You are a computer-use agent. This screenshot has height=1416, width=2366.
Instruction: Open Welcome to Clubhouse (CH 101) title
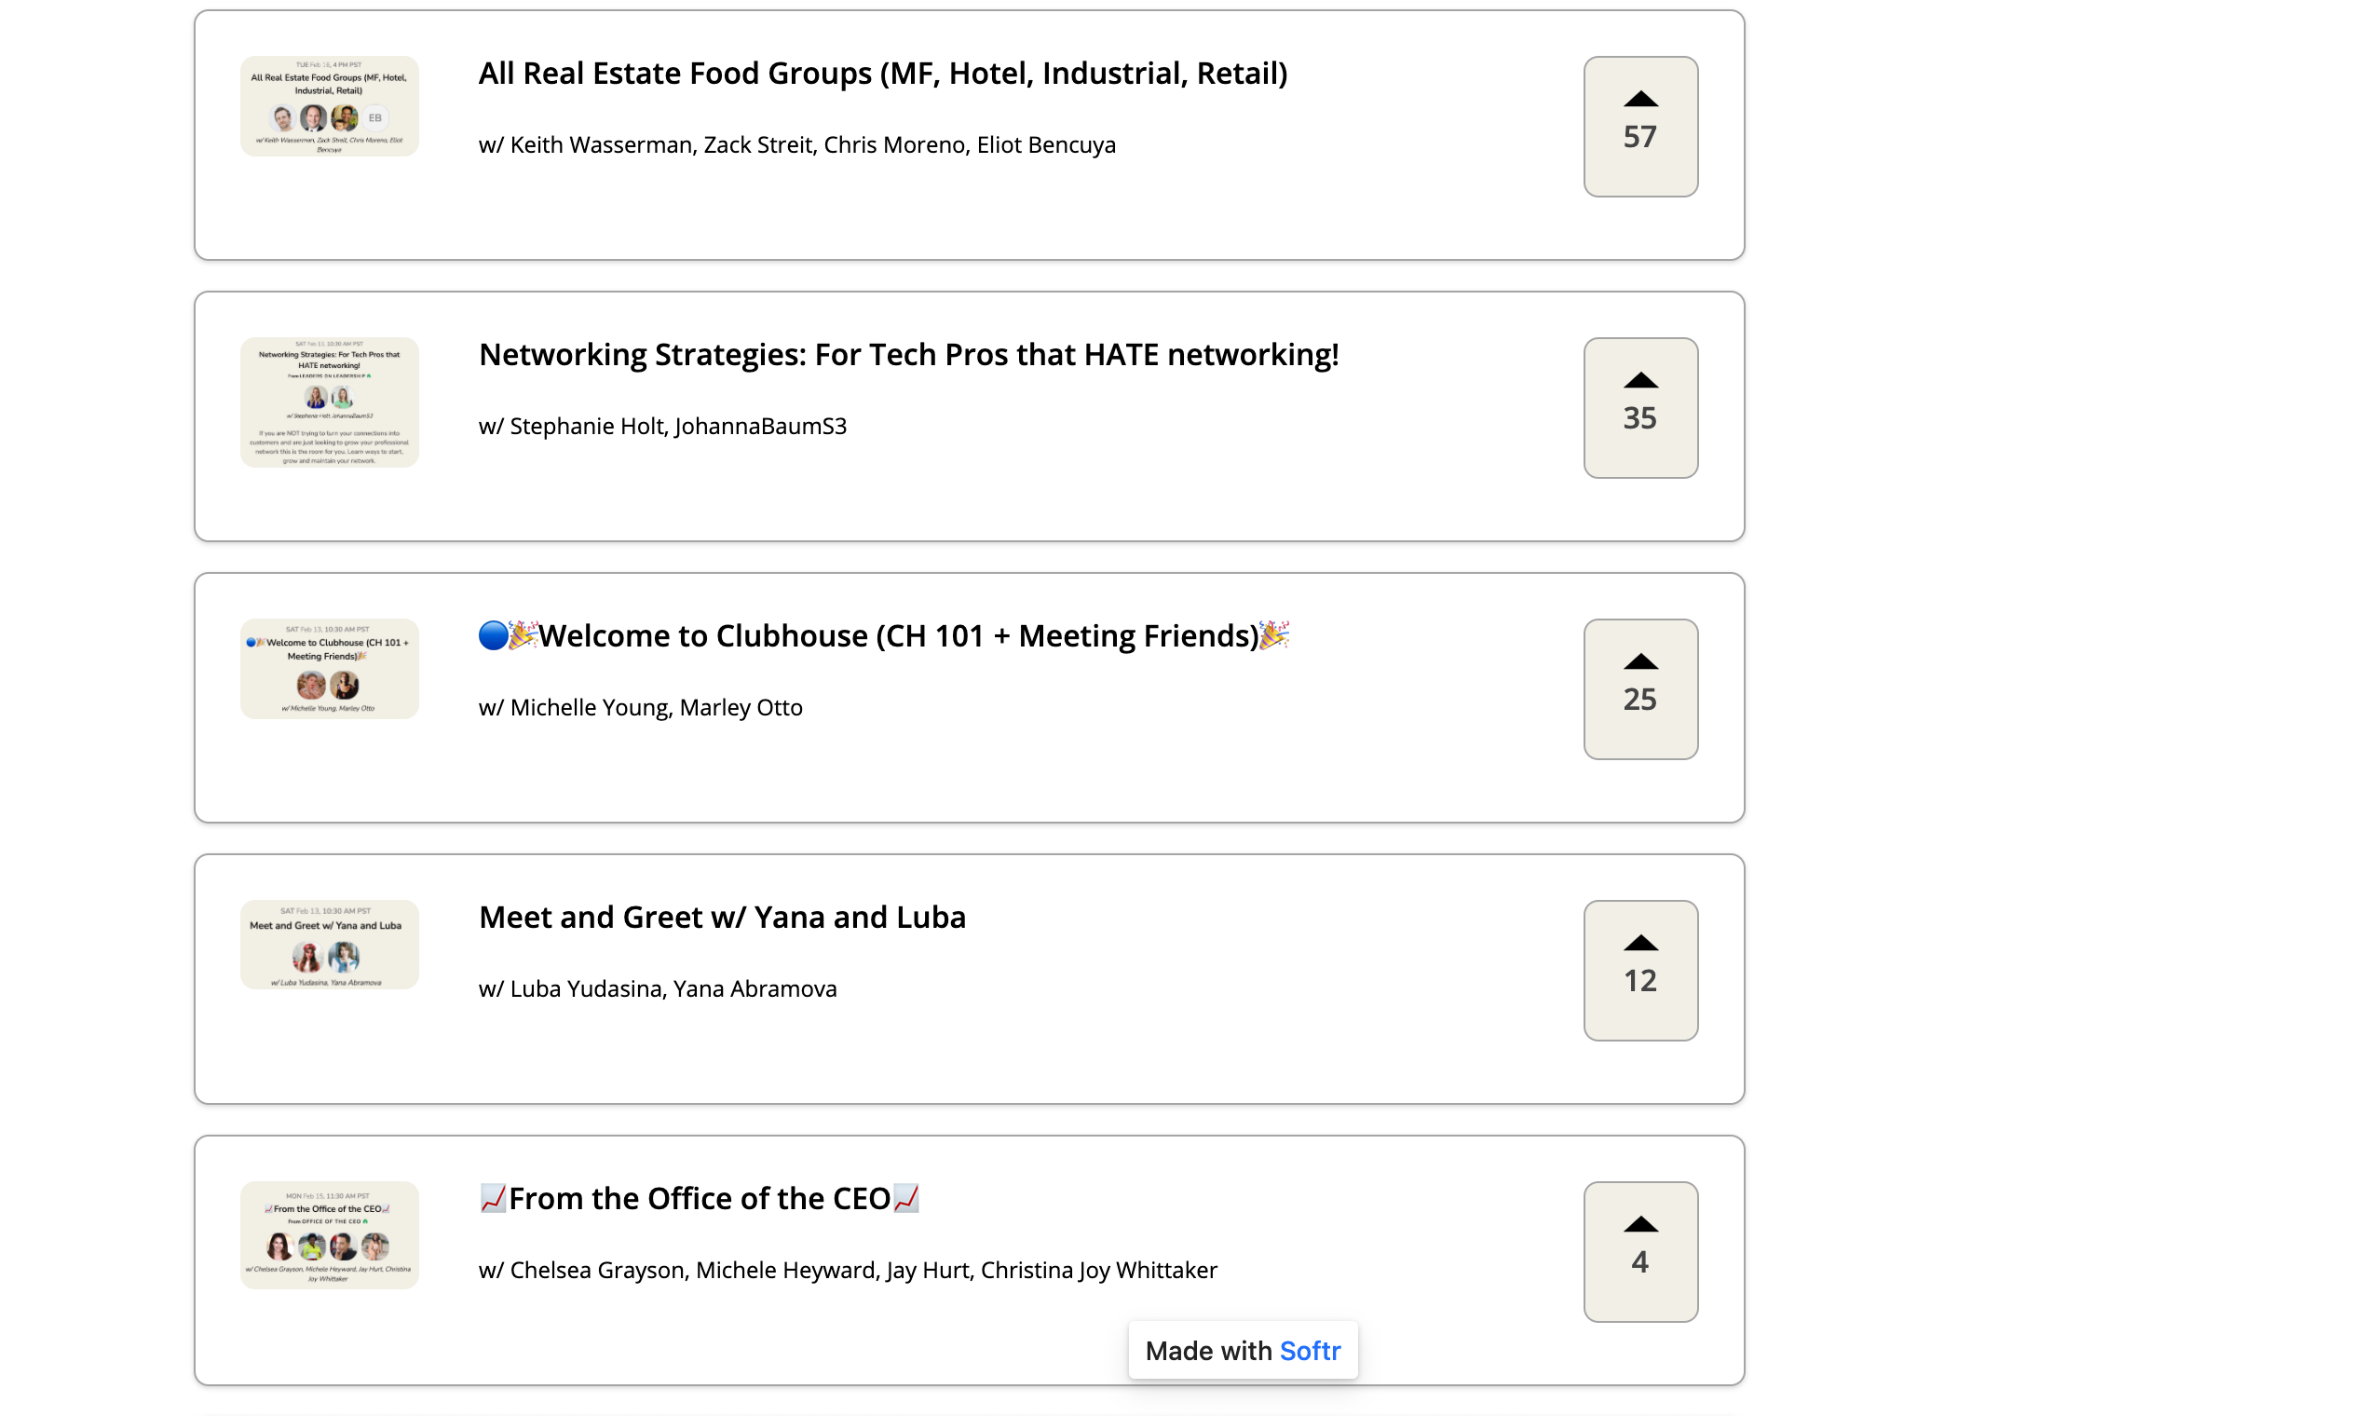pyautogui.click(x=883, y=636)
